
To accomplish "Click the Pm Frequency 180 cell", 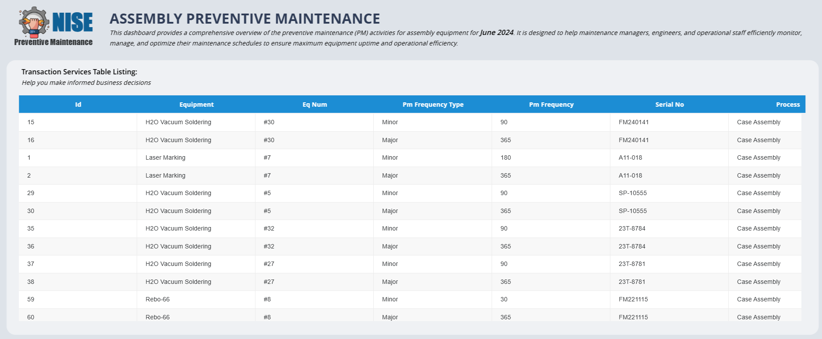I will [x=506, y=157].
